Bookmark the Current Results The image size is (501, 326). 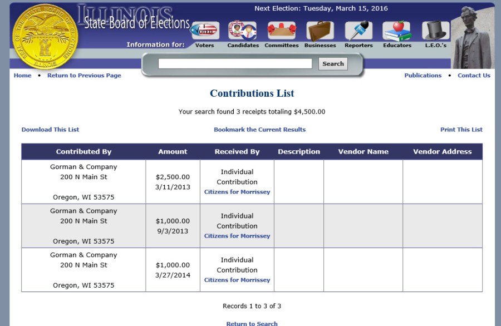point(259,130)
